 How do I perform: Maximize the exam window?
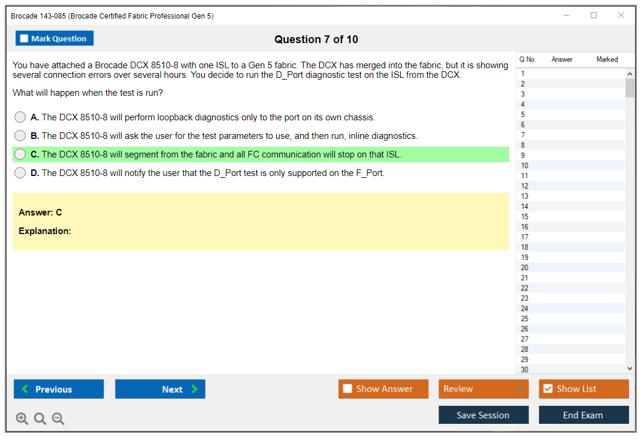pos(594,16)
